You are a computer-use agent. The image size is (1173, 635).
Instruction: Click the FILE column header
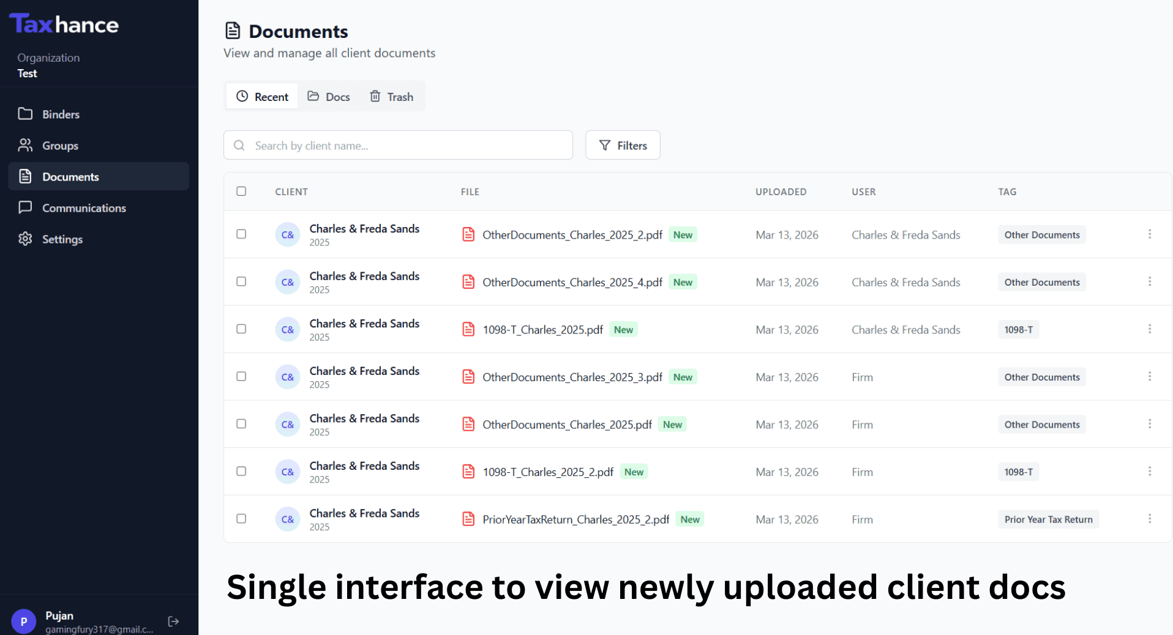coord(470,191)
